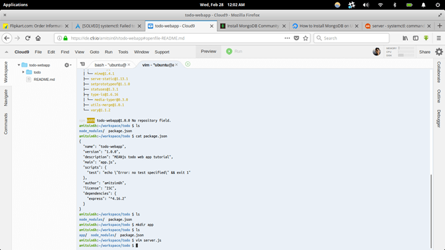Switch to server systemctl command tab
Image resolution: width=445 pixels, height=250 pixels.
pyautogui.click(x=399, y=26)
